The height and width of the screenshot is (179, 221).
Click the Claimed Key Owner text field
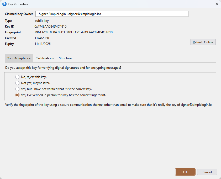(x=112, y=14)
